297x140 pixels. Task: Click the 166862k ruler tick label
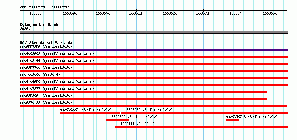[170, 13]
